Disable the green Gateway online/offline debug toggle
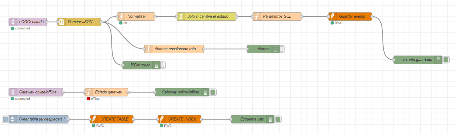The image size is (455, 134). click(x=213, y=92)
